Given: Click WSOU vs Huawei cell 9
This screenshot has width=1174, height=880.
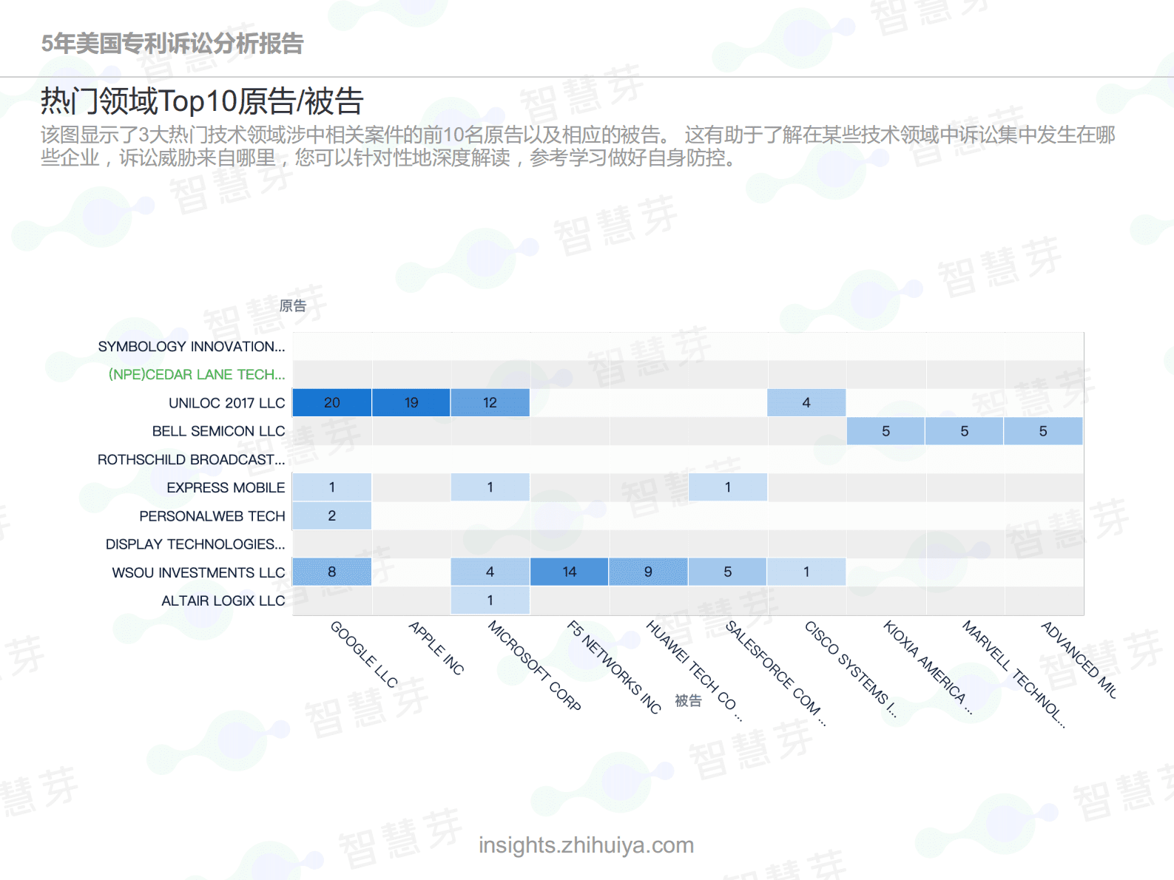Looking at the screenshot, I should coord(648,572).
